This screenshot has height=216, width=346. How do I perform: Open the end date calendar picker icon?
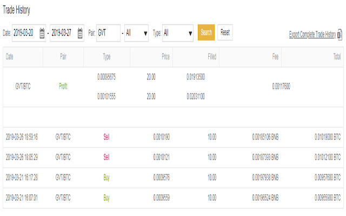tap(81, 33)
